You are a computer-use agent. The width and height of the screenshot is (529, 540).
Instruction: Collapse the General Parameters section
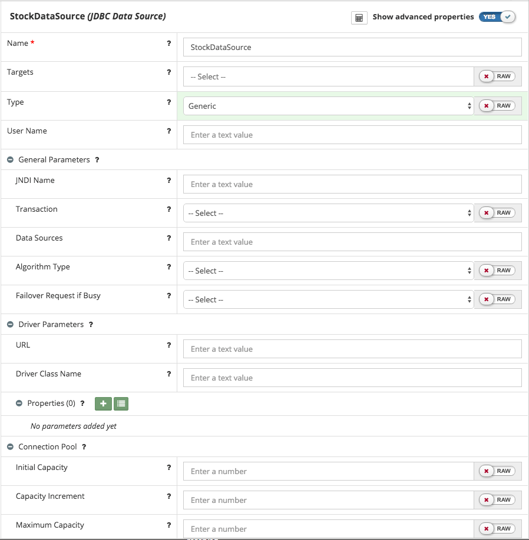[9, 159]
